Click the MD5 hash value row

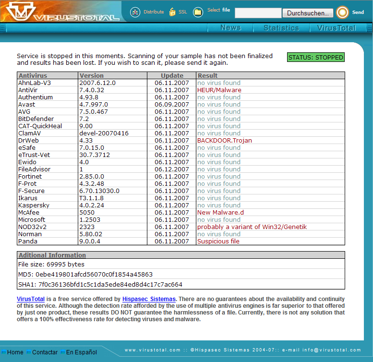point(181,274)
